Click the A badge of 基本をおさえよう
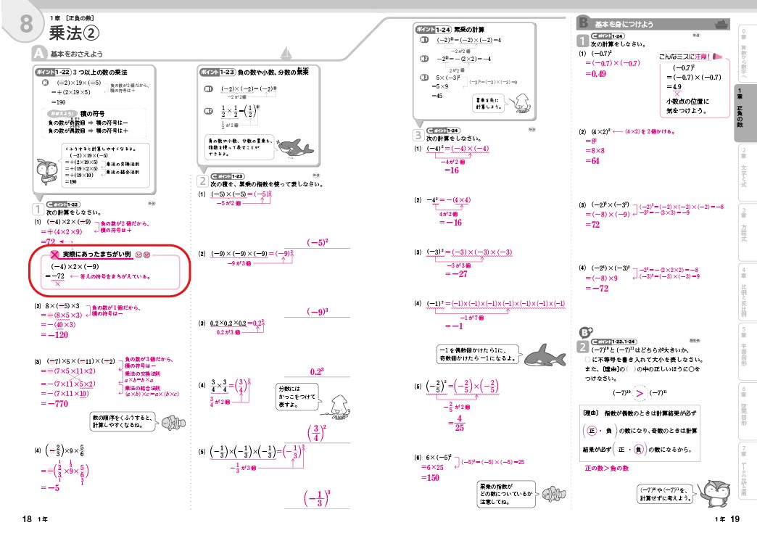The image size is (757, 541). 39,54
